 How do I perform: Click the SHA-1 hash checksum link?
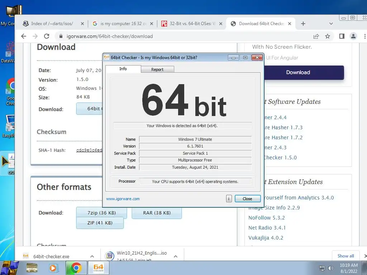[x=89, y=150]
